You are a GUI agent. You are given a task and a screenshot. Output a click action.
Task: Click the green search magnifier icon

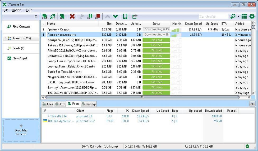[x=233, y=16]
